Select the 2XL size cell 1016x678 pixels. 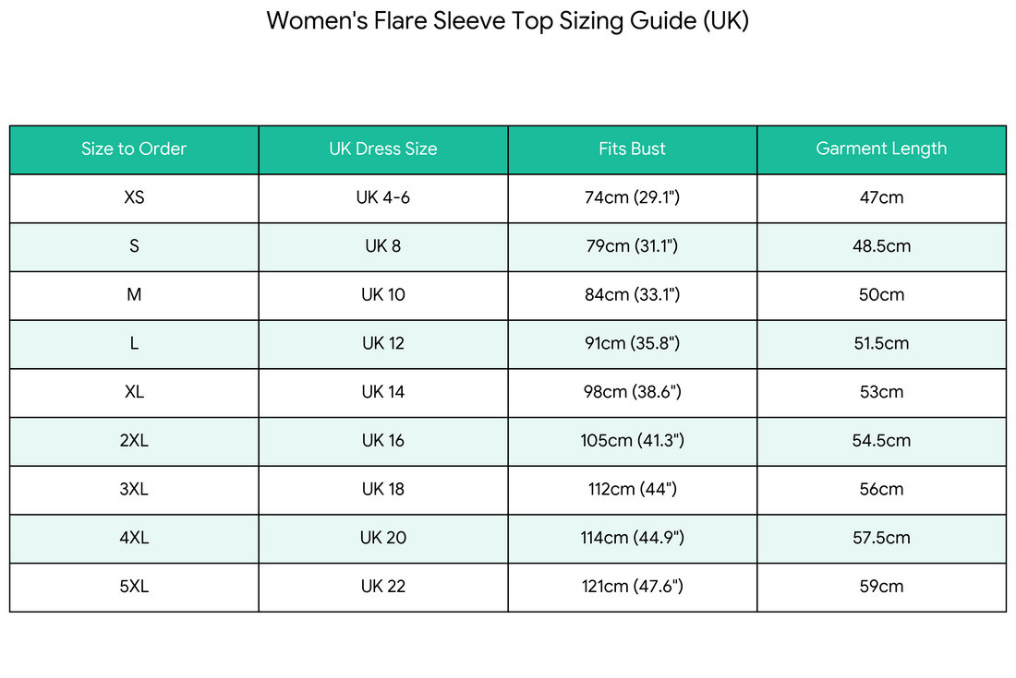pyautogui.click(x=134, y=441)
